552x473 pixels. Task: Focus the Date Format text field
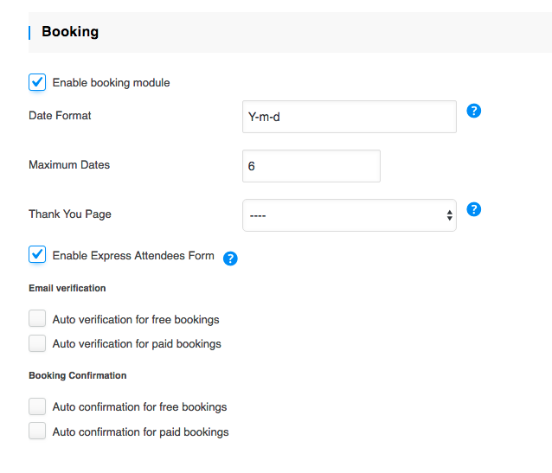point(349,117)
